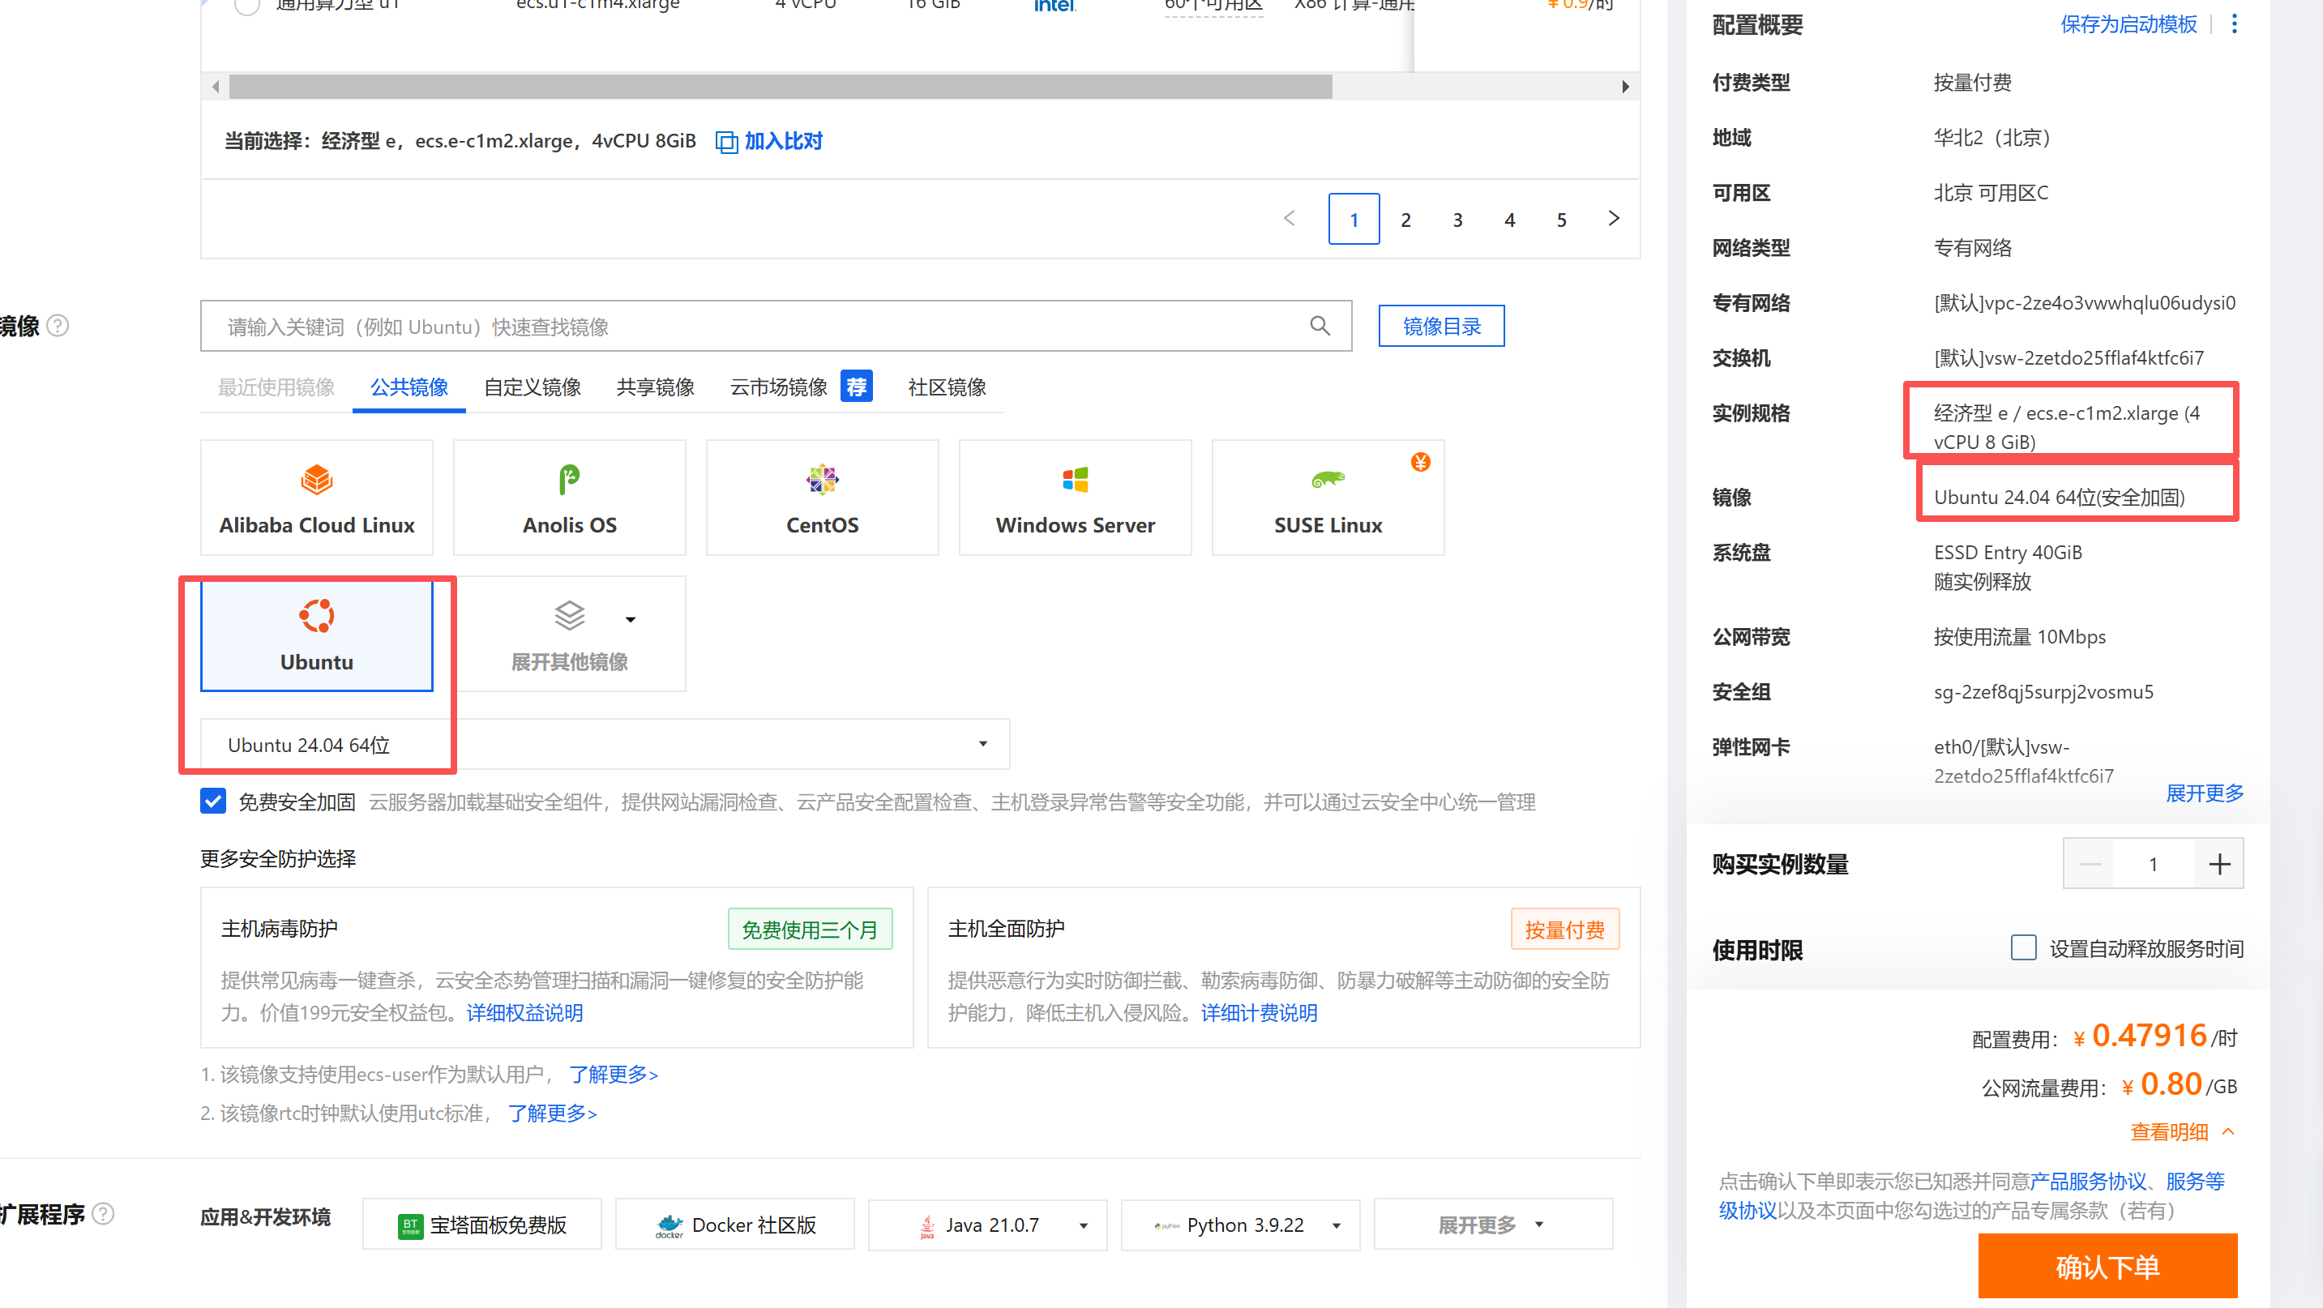Viewport: 2323px width, 1308px height.
Task: Open the Java 21.0.7 version dropdown
Action: [1083, 1225]
